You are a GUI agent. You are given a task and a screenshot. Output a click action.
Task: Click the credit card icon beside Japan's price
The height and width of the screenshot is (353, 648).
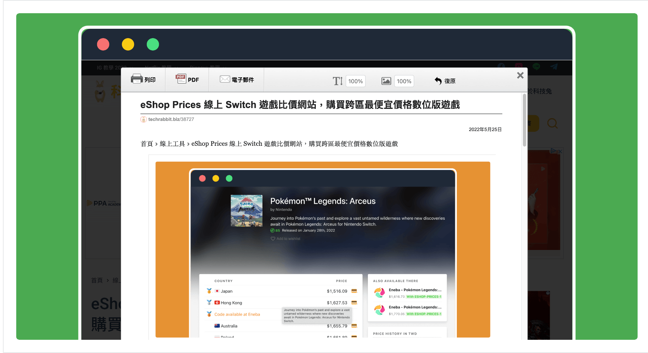[354, 290]
